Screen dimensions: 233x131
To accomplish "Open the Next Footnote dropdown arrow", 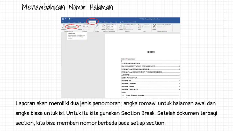I will pos(93,27).
